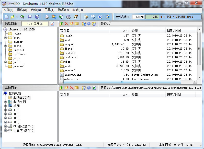Click Rename icon in local pane toolbar
Screen dimensions: 204x149
click(x=77, y=88)
